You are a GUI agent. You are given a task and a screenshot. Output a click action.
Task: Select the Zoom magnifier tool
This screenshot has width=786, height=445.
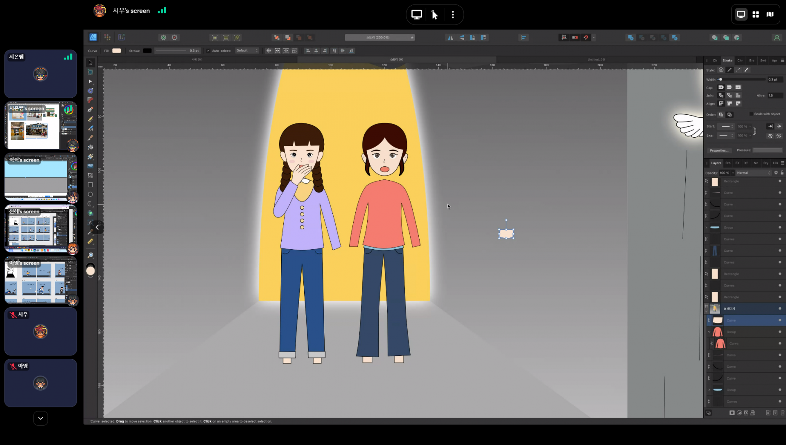coord(90,255)
